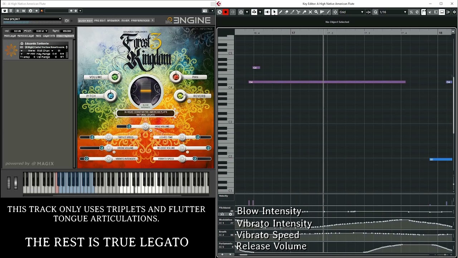Toggle Auto-Scroll dropdown arrow
The image size is (458, 258).
(x=260, y=12)
